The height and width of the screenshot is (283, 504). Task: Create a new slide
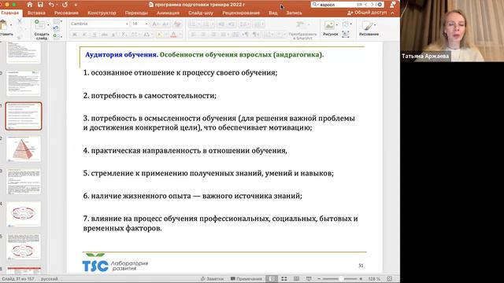coord(41,30)
